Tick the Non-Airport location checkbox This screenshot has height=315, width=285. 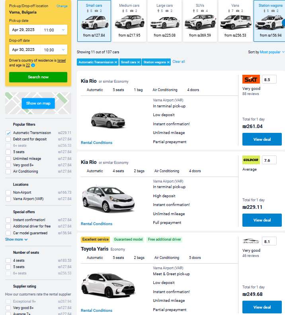click(8, 192)
